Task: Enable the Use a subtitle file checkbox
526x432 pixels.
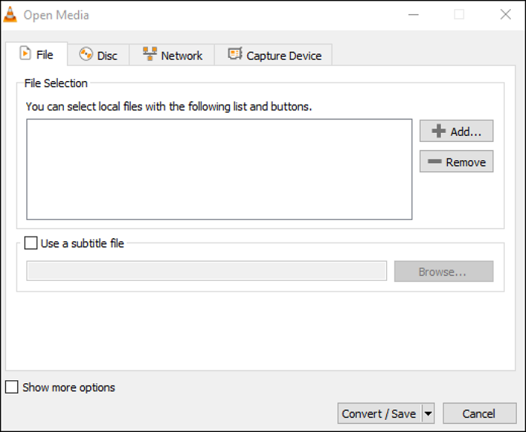Action: tap(31, 243)
